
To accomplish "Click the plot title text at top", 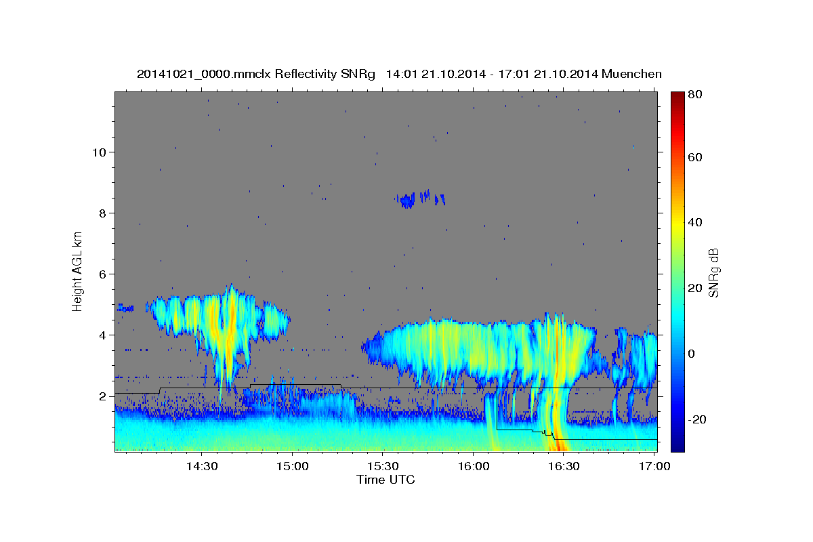I will coord(399,74).
